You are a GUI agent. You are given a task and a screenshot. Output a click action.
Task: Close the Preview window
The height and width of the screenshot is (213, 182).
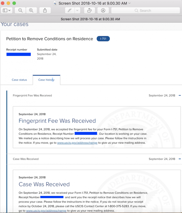3,3
